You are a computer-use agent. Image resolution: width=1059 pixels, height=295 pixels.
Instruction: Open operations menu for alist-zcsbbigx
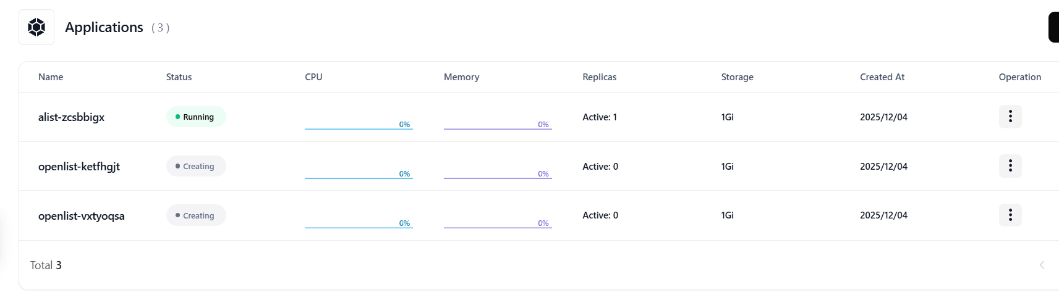(x=1010, y=117)
